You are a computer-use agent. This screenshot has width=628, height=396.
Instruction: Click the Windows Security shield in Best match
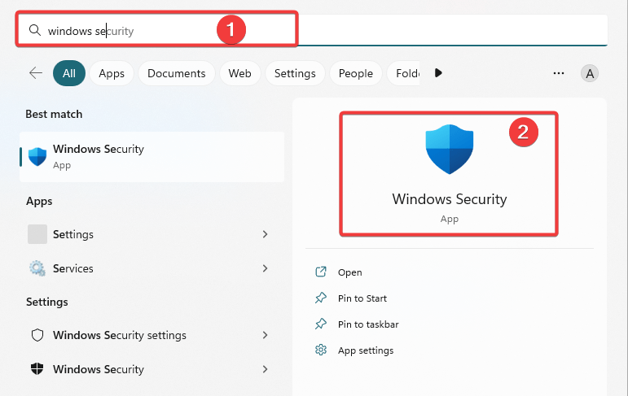[x=37, y=156]
